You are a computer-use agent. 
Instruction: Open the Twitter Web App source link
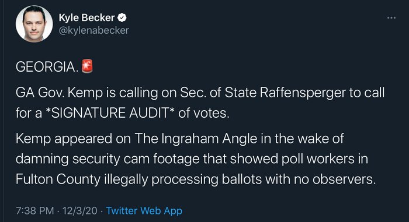[144, 210]
